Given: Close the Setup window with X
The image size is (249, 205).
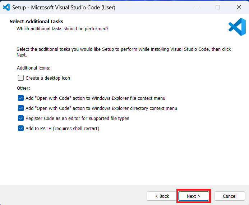Looking at the screenshot, I should 239,7.
